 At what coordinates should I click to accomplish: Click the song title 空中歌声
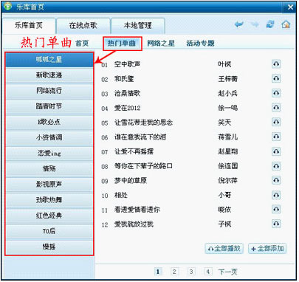pyautogui.click(x=127, y=64)
